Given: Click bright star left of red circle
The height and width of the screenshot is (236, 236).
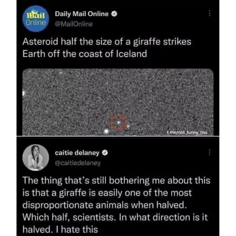Looking at the screenshot, I should pyautogui.click(x=107, y=131).
